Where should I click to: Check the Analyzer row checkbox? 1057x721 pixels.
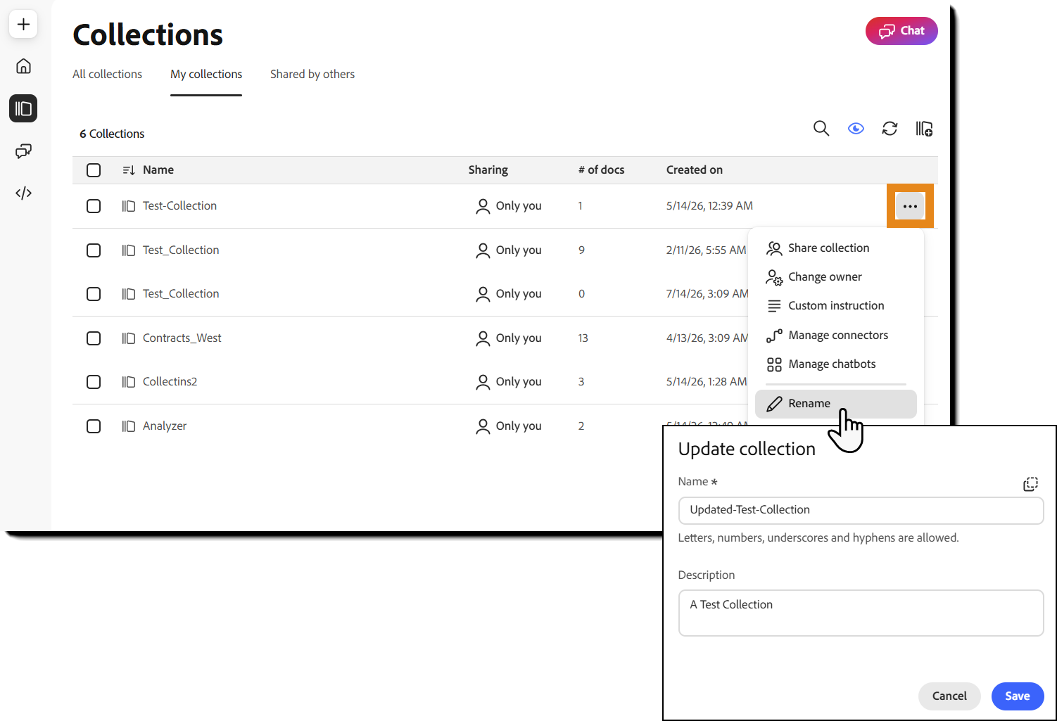(94, 426)
